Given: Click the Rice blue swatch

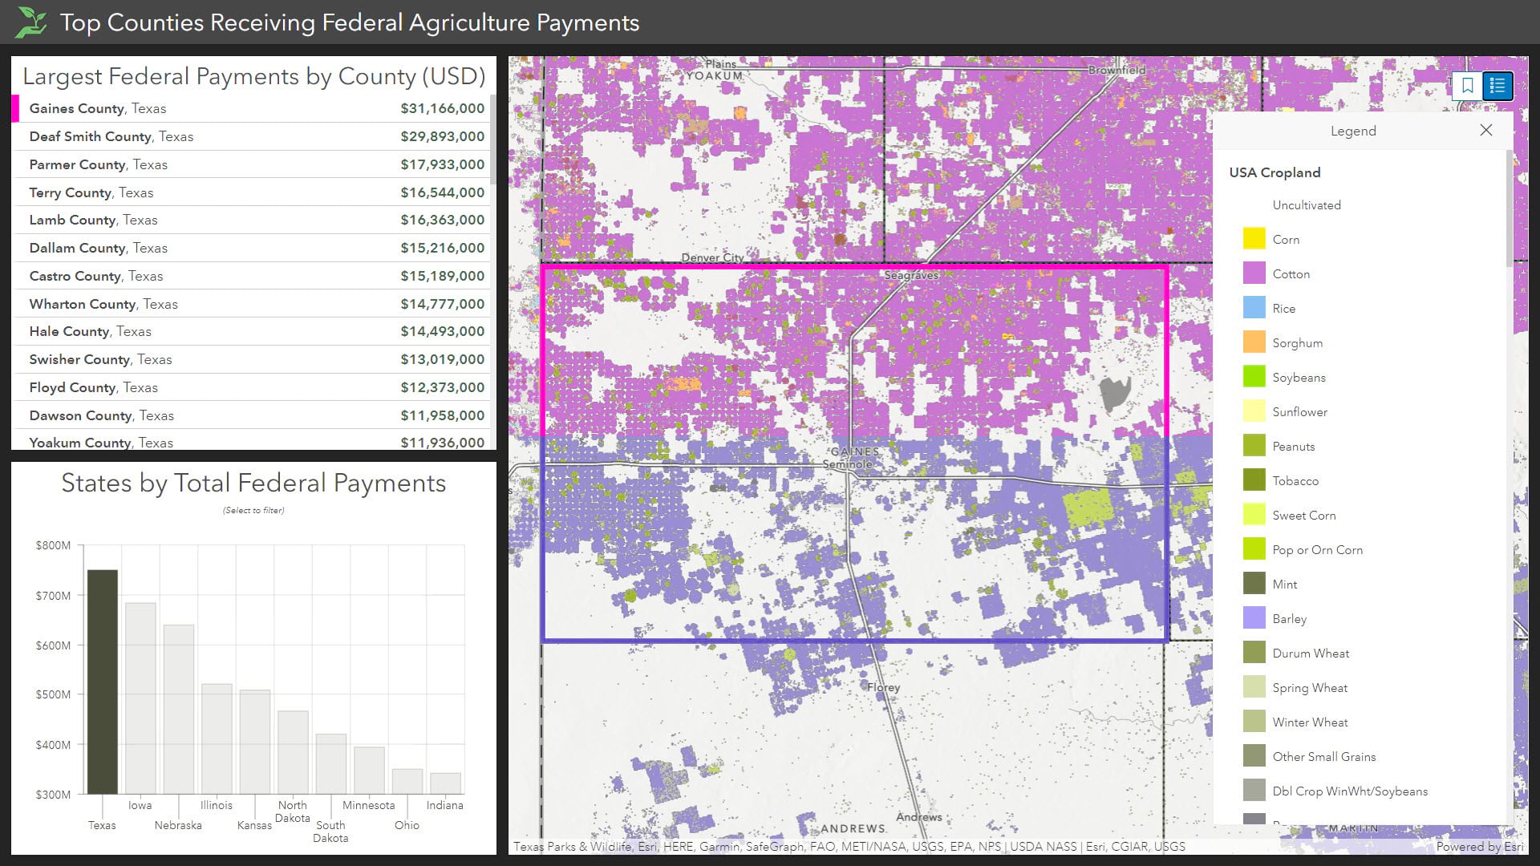Looking at the screenshot, I should [1254, 308].
